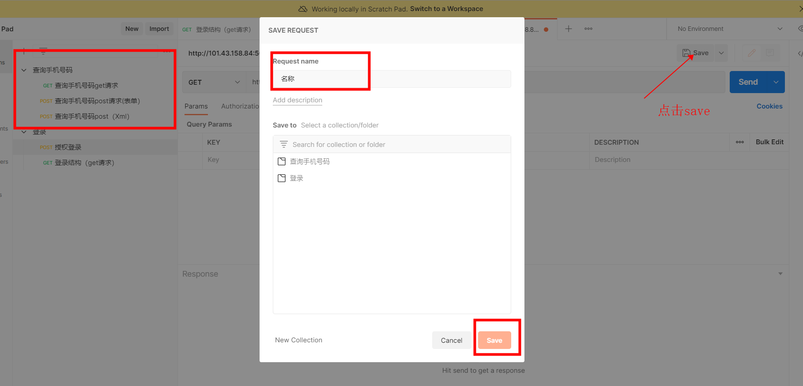Screen dimensions: 803x386
Task: Dismiss the Scratch Pad banner with its X
Action: pyautogui.click(x=800, y=9)
